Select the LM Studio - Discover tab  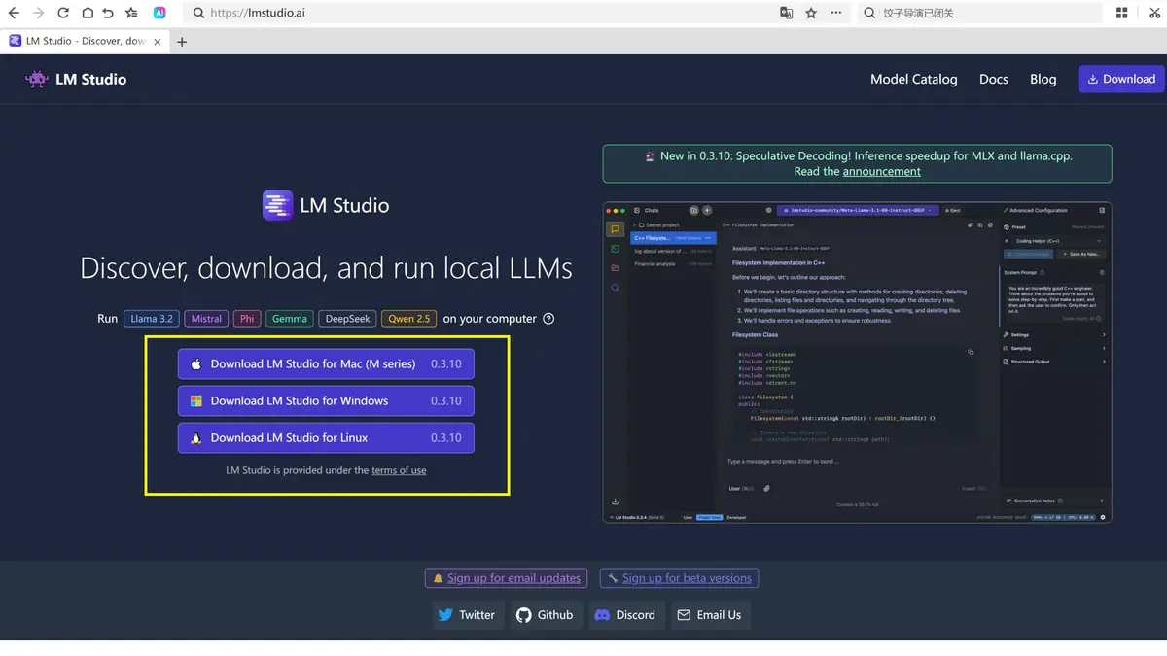point(86,42)
